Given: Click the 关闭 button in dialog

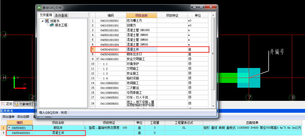Looking at the screenshot, I should [64, 113].
